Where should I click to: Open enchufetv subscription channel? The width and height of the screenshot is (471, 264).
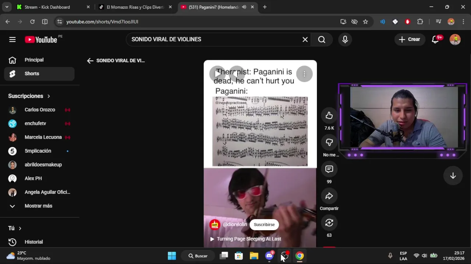[39, 124]
